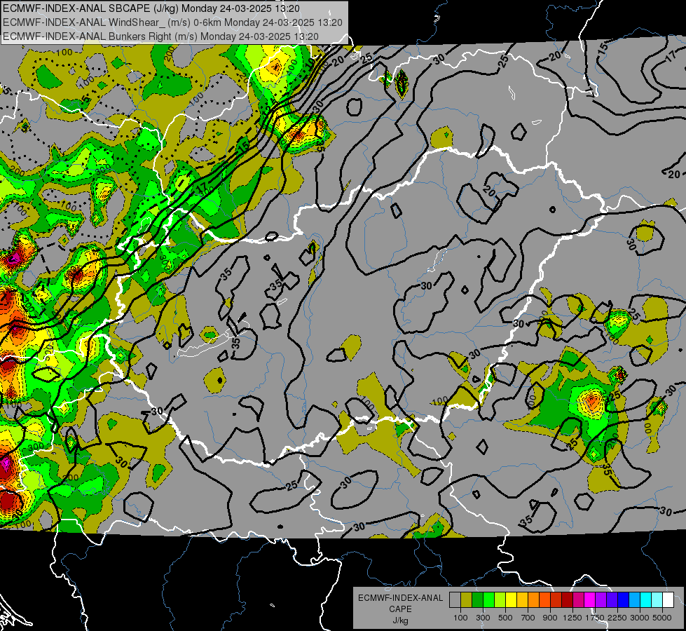
Task: Click the J/kg unit label in legend
Action: (x=400, y=620)
